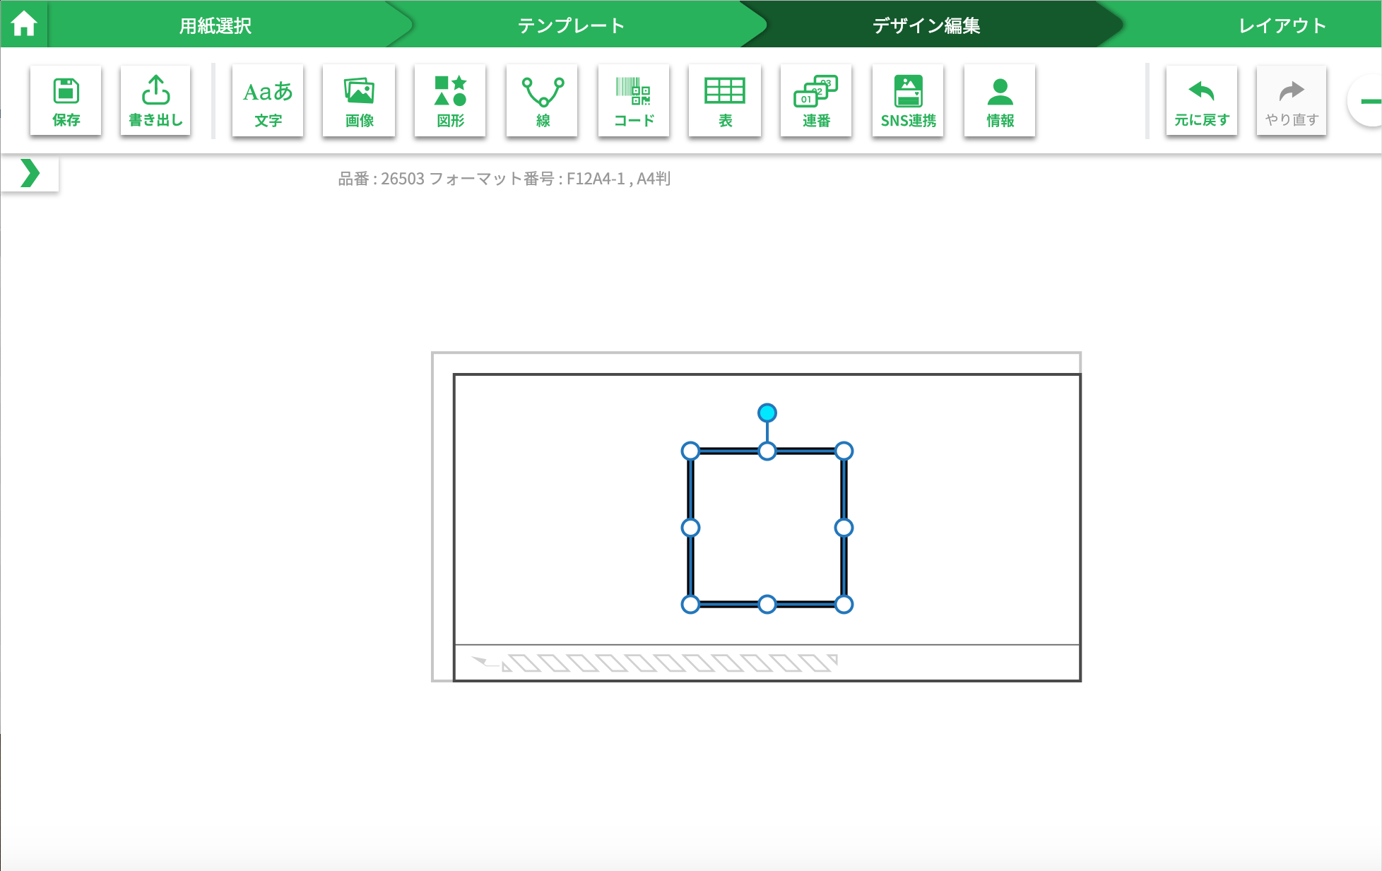Click the left-middle handle of square

point(690,528)
